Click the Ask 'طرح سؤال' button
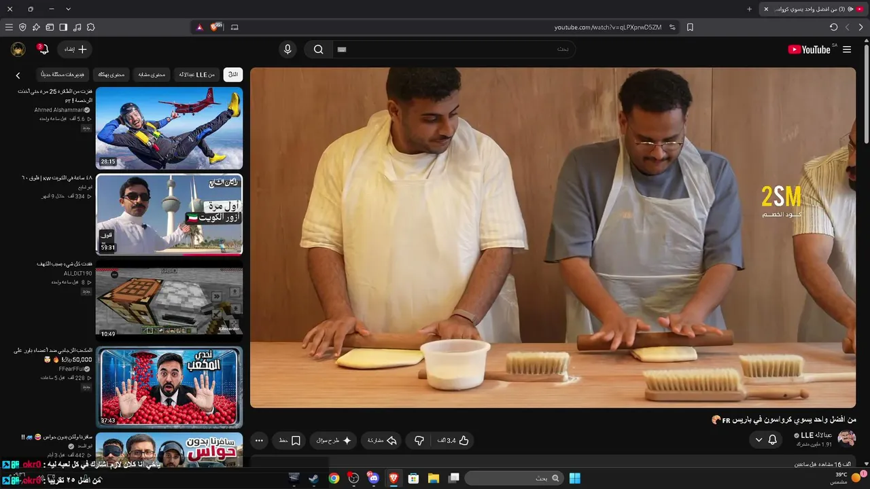 pyautogui.click(x=334, y=441)
